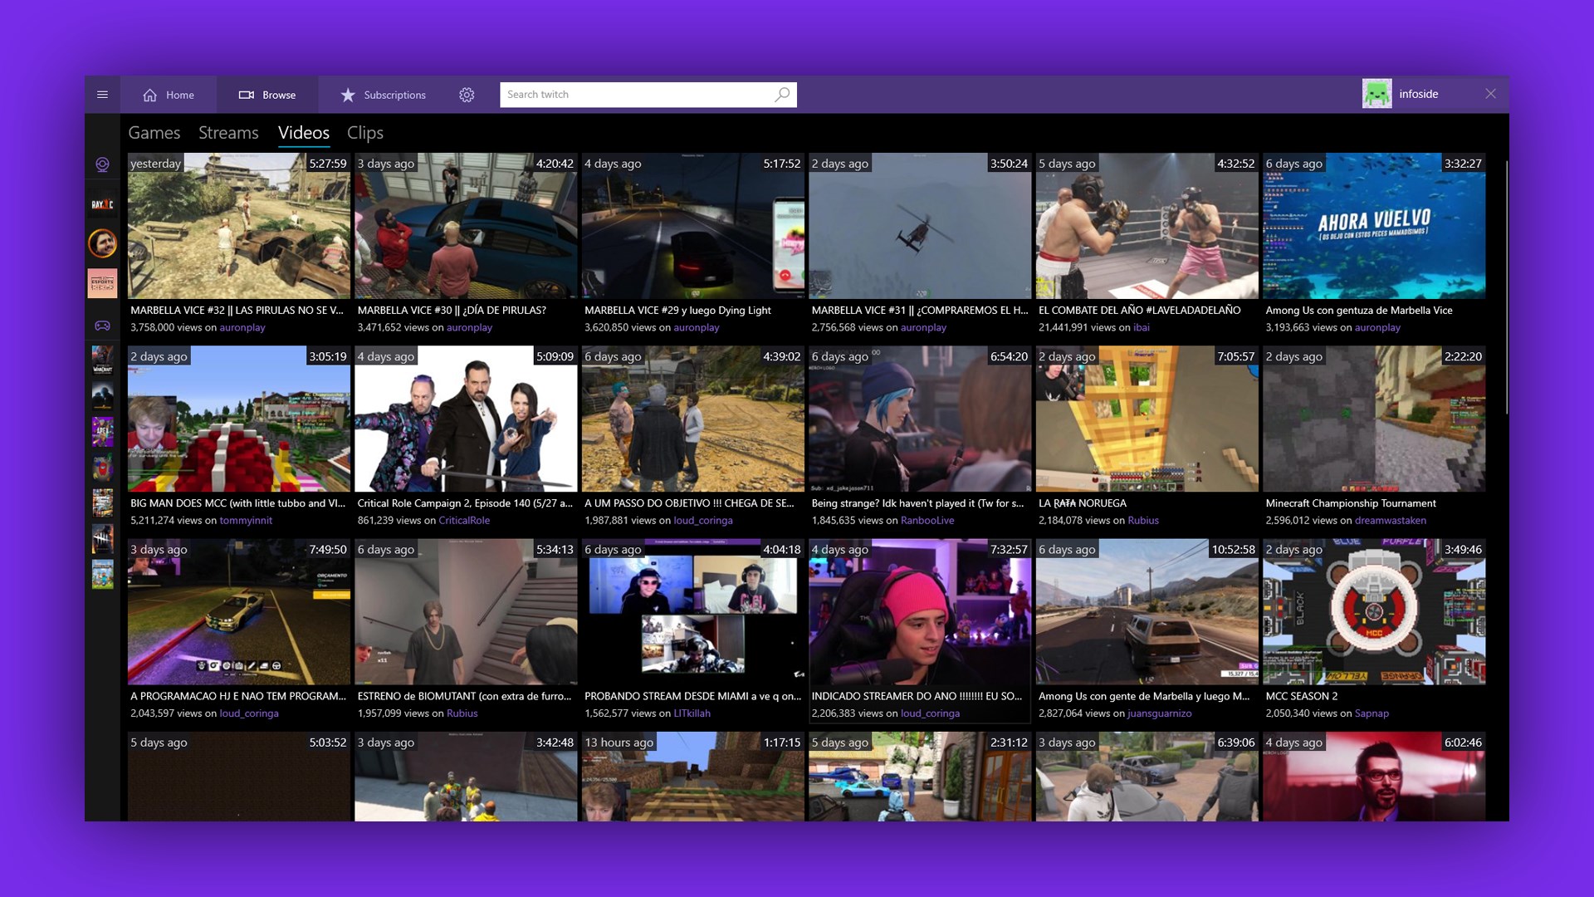
Task: Click Home in the top bar
Action: (x=168, y=95)
